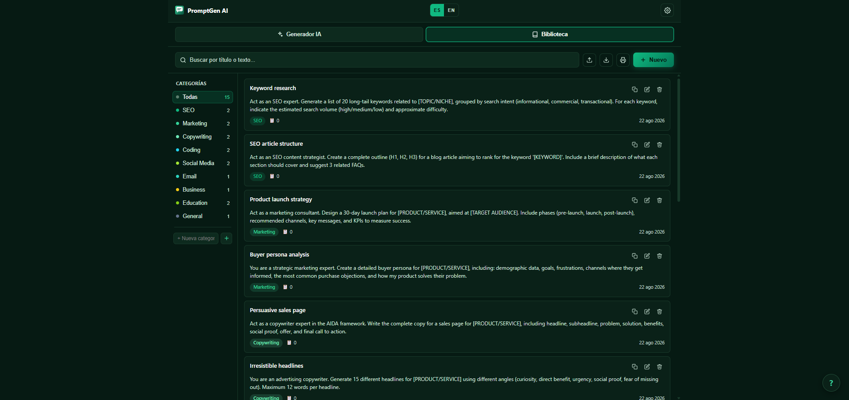Copy the Keyword research prompt
Screen dimensions: 849x400
[635, 89]
